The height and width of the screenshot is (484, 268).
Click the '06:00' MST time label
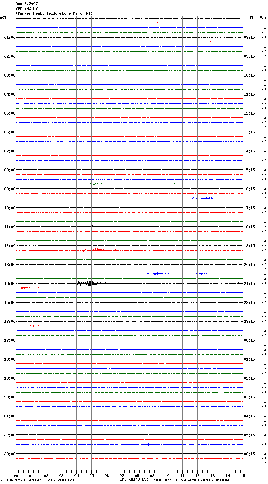(x=10, y=132)
